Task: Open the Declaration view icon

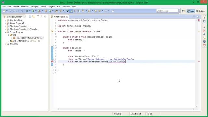Action: click(x=204, y=38)
